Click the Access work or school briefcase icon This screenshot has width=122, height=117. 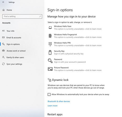[x=3, y=51]
